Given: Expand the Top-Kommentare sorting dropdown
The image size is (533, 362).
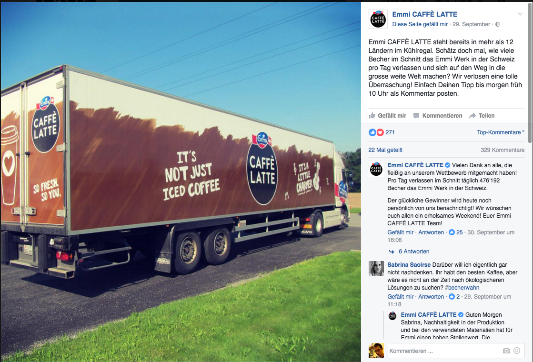Looking at the screenshot, I should click(500, 132).
